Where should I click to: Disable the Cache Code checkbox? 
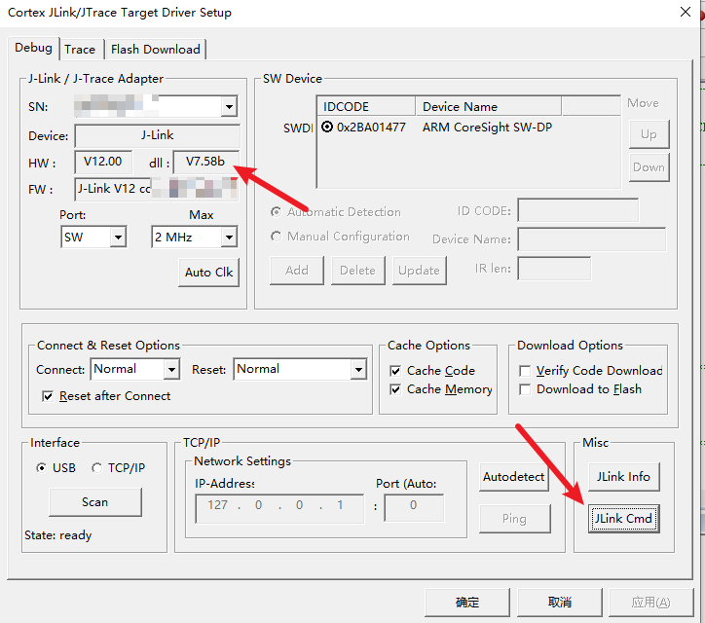[x=396, y=371]
